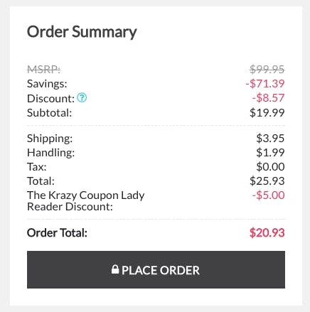Click the $20.93 order total amount
The height and width of the screenshot is (312, 310).
point(267,233)
